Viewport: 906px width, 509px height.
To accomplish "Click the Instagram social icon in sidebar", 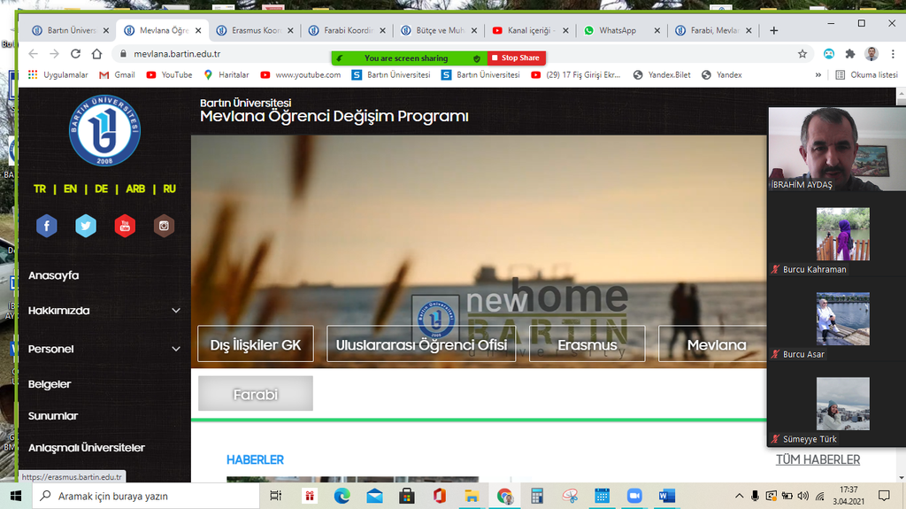I will (x=164, y=226).
